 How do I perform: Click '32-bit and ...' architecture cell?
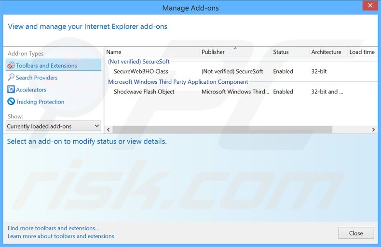327,91
